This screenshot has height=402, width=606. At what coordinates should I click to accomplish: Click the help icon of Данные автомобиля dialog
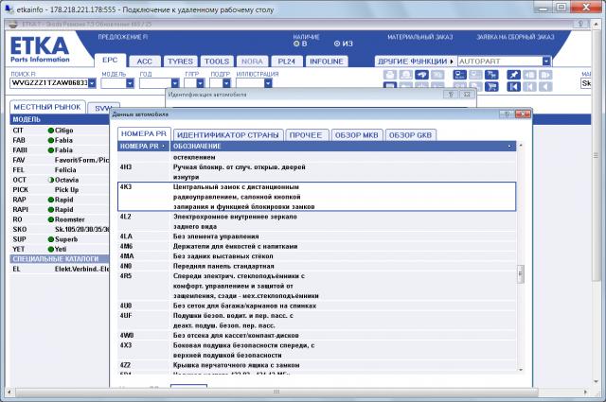coord(507,114)
